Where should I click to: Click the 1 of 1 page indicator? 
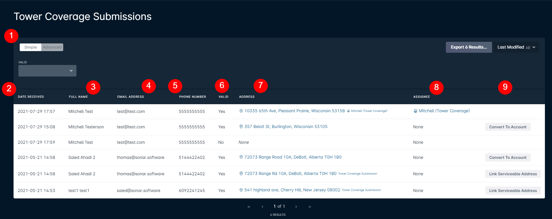(279, 206)
